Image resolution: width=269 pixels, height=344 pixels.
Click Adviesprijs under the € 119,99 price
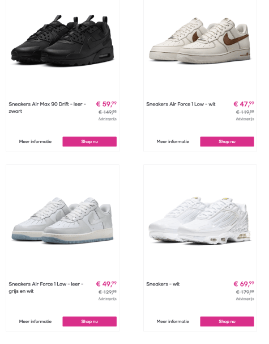pos(245,119)
